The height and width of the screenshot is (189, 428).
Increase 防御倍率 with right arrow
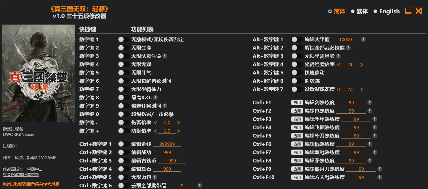tap(178, 131)
